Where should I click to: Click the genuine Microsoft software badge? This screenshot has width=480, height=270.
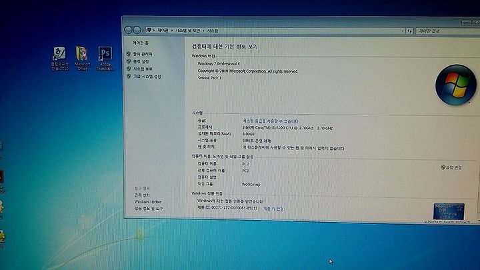[x=449, y=211]
